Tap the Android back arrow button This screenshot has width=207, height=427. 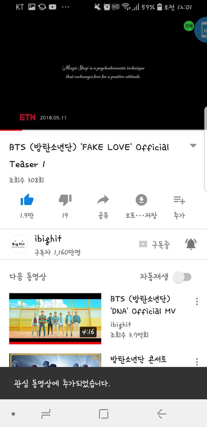[x=162, y=414]
